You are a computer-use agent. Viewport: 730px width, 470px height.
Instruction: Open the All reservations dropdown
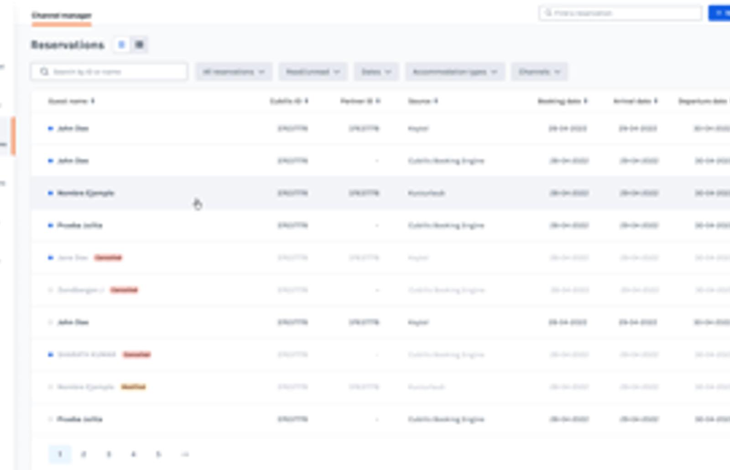[234, 72]
